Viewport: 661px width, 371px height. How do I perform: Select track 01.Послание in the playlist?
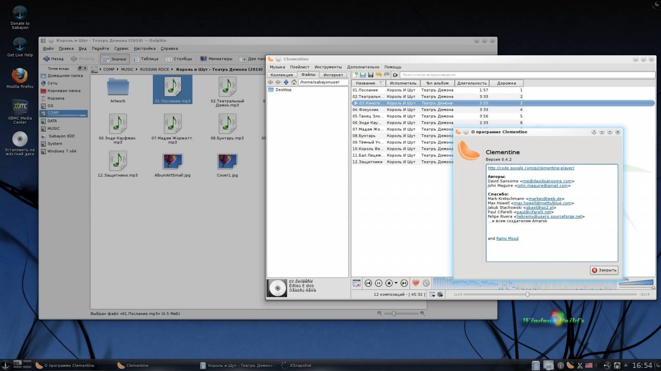click(503, 90)
